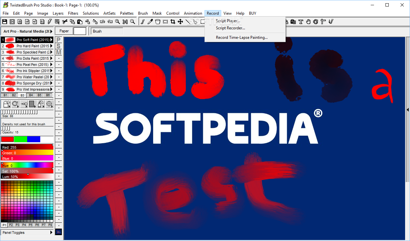Switch to brush bank B5

pyautogui.click(x=39, y=95)
